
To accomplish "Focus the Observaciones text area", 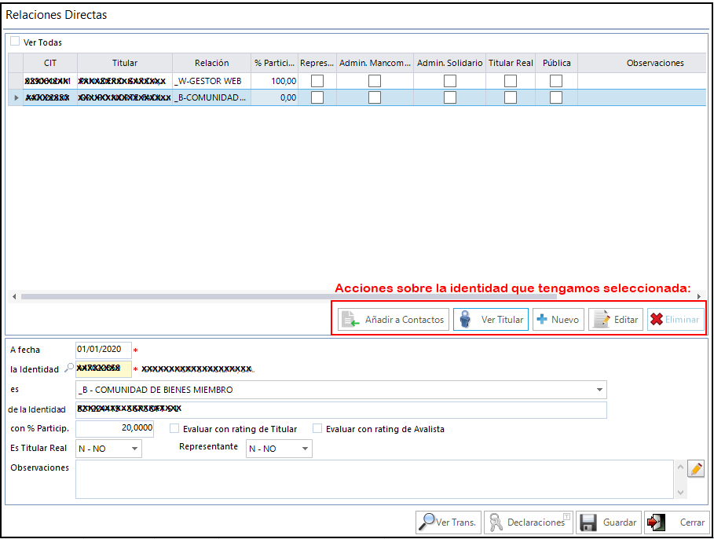I will pos(375,479).
